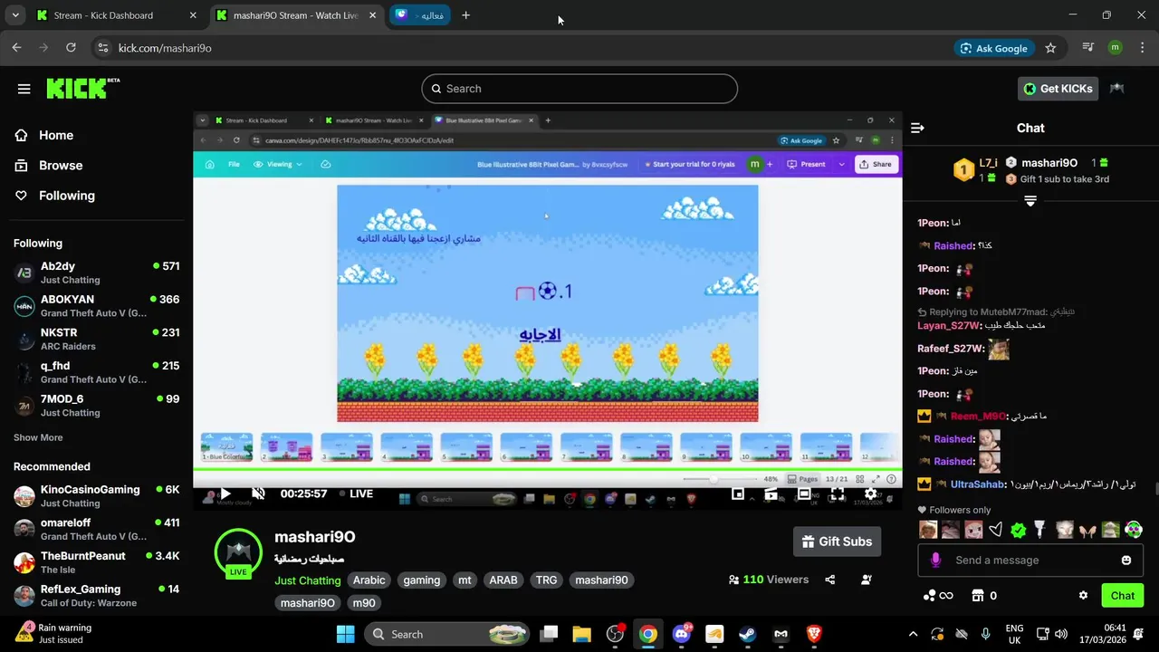Click browser address bar kick.com/mashari9o

click(x=165, y=48)
